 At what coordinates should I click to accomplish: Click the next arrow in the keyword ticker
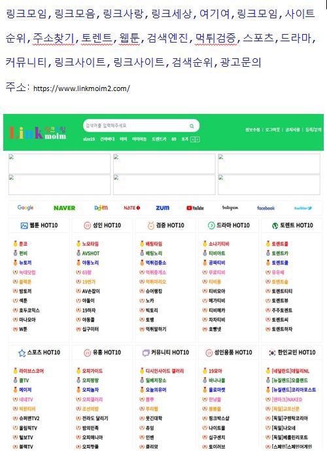tap(198, 139)
